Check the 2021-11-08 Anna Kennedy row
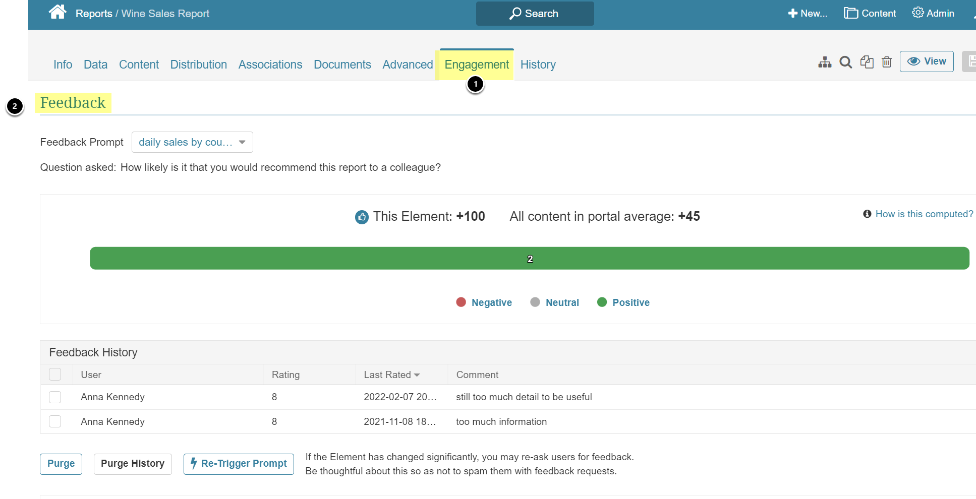The height and width of the screenshot is (499, 976). click(55, 421)
